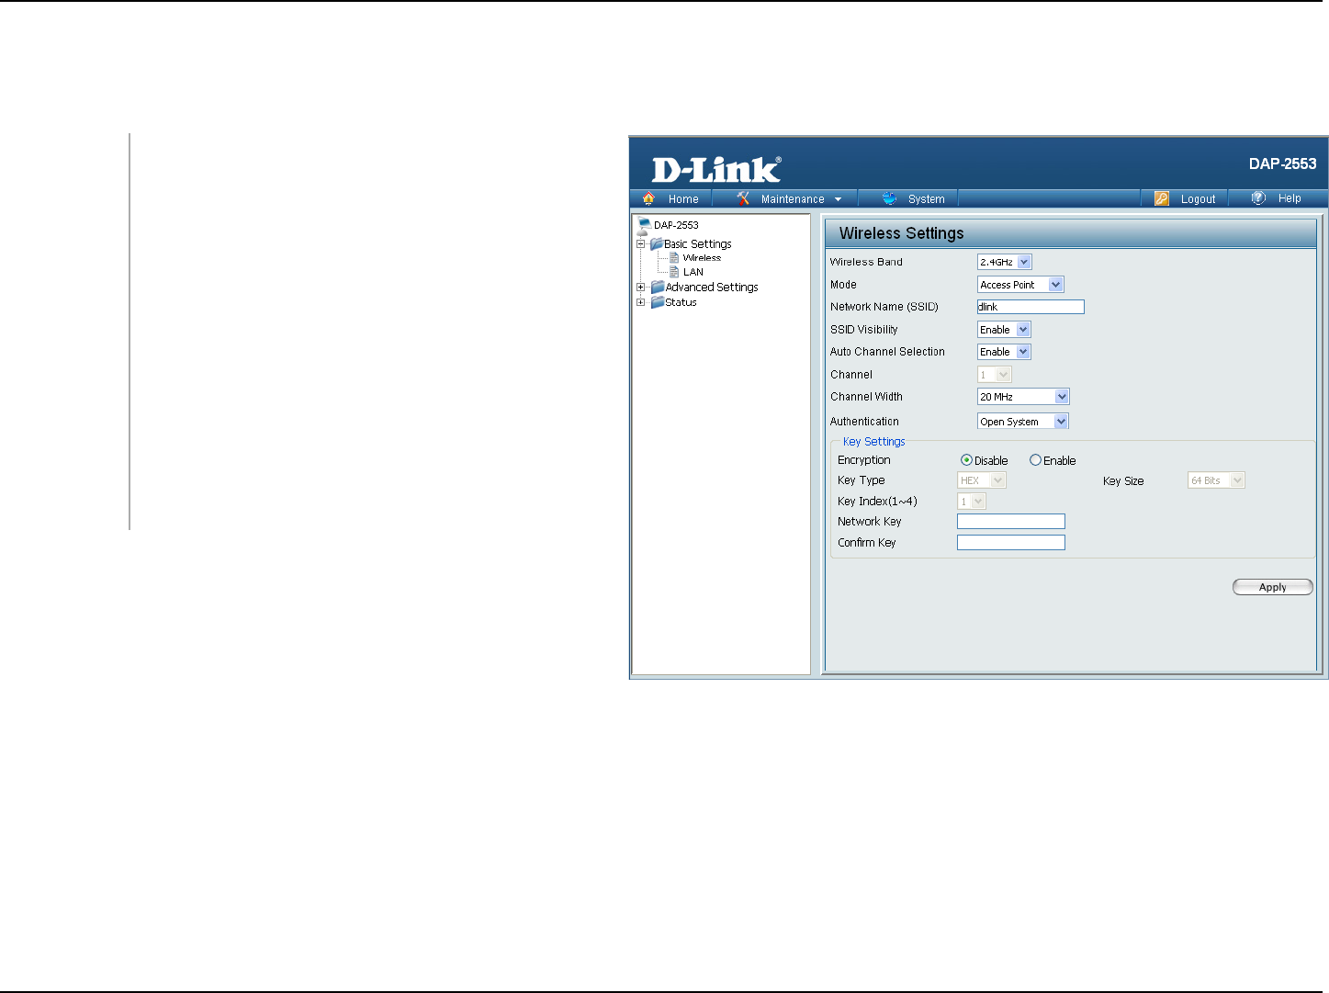Select Disable encryption radio button
Viewport: 1329px width, 993px height.
966,460
